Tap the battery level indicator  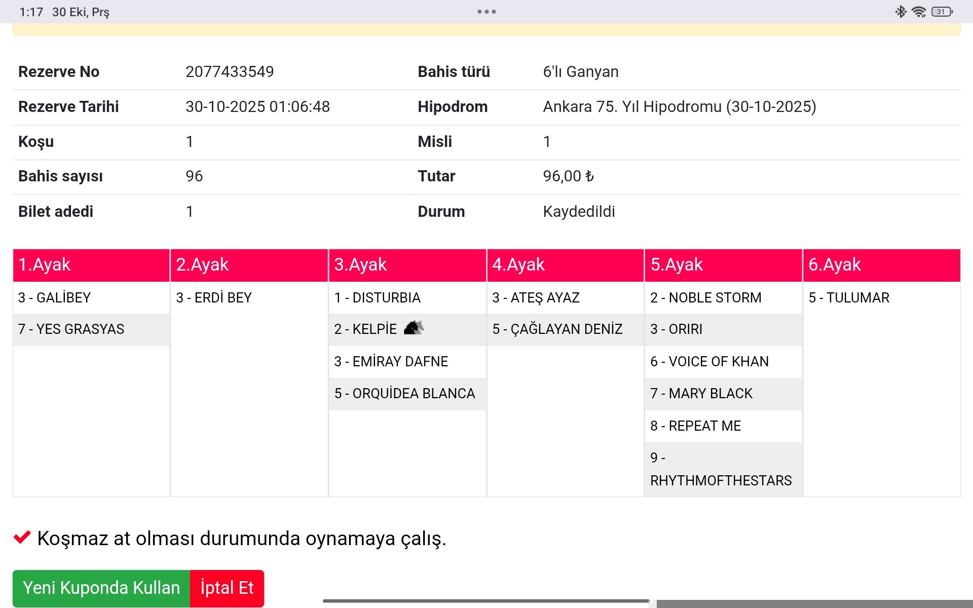tap(942, 12)
